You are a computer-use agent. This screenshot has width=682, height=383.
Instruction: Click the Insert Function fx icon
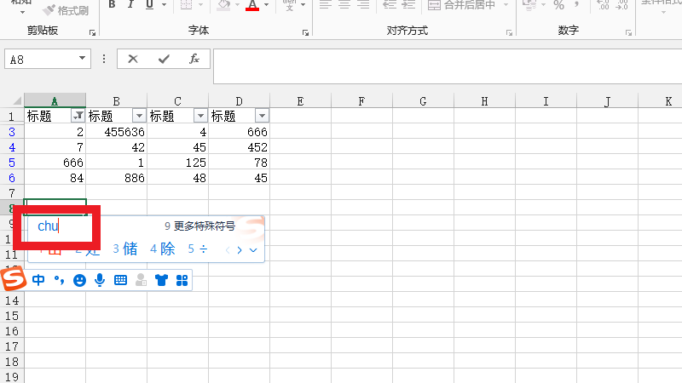194,59
